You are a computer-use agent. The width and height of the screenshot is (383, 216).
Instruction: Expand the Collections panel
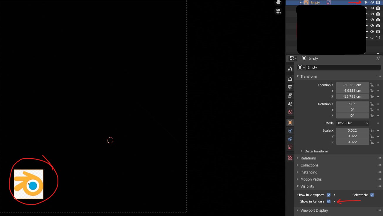coord(298,165)
